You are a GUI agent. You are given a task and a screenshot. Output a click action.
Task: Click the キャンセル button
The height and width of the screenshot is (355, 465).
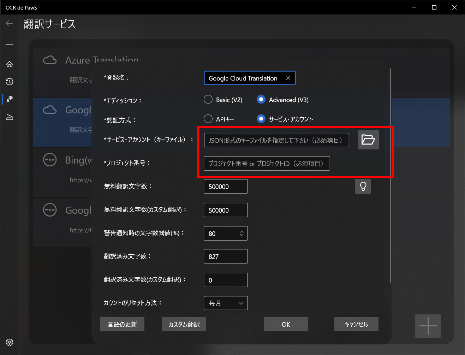click(356, 324)
